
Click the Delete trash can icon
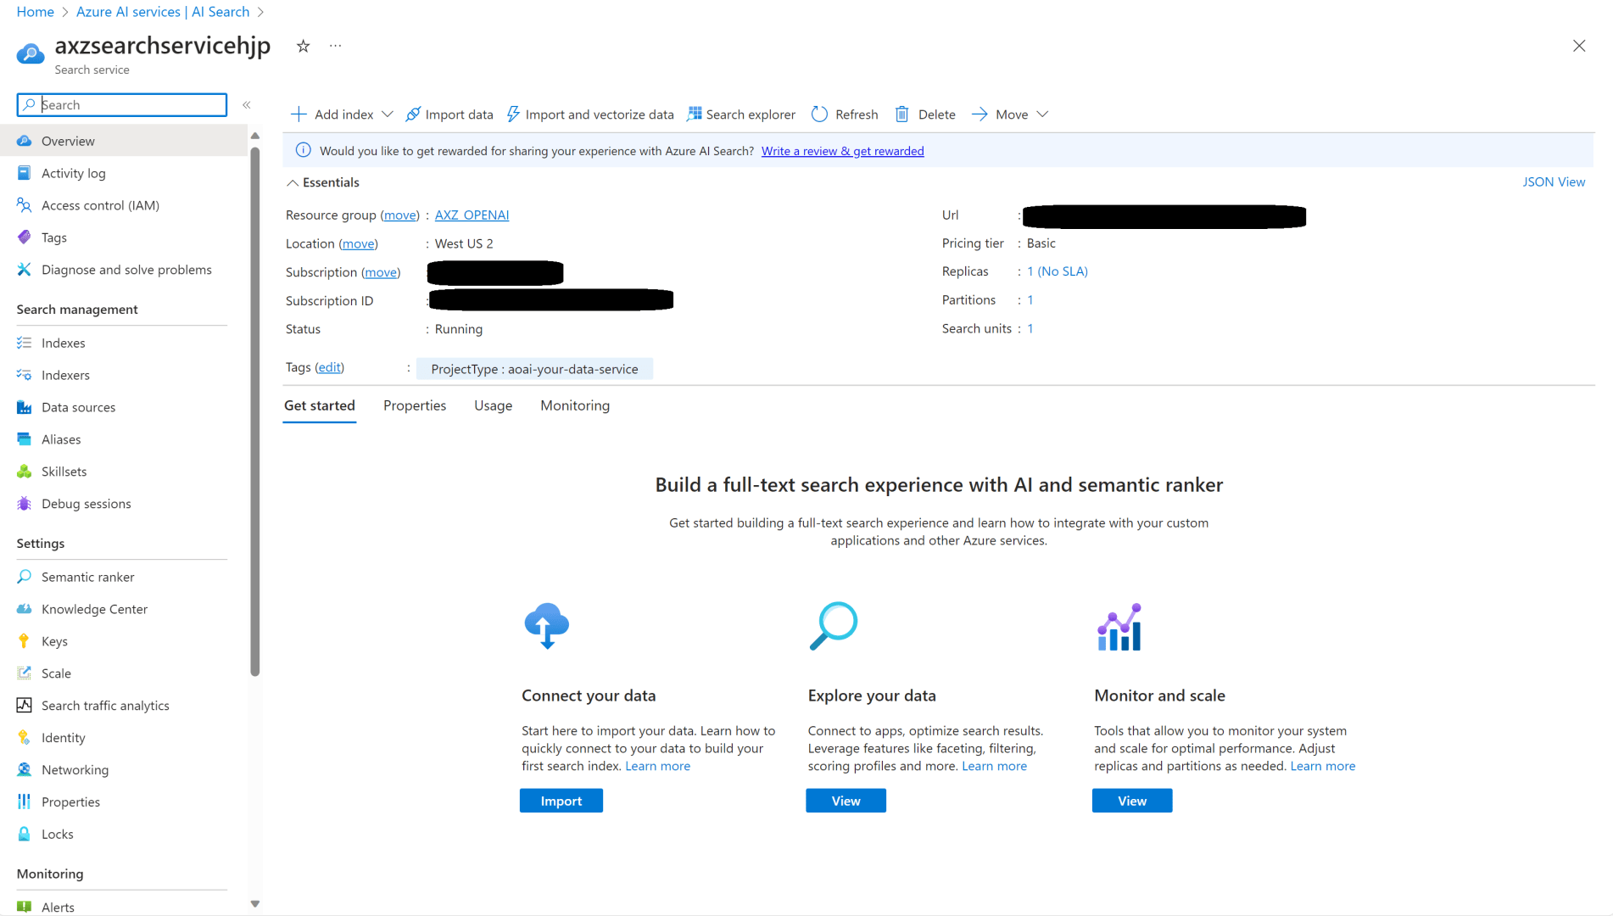tap(901, 114)
